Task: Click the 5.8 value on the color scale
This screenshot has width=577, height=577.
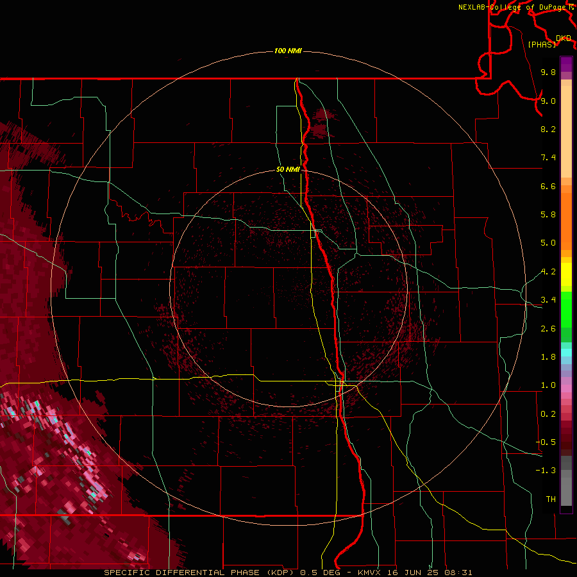Action: click(548, 215)
